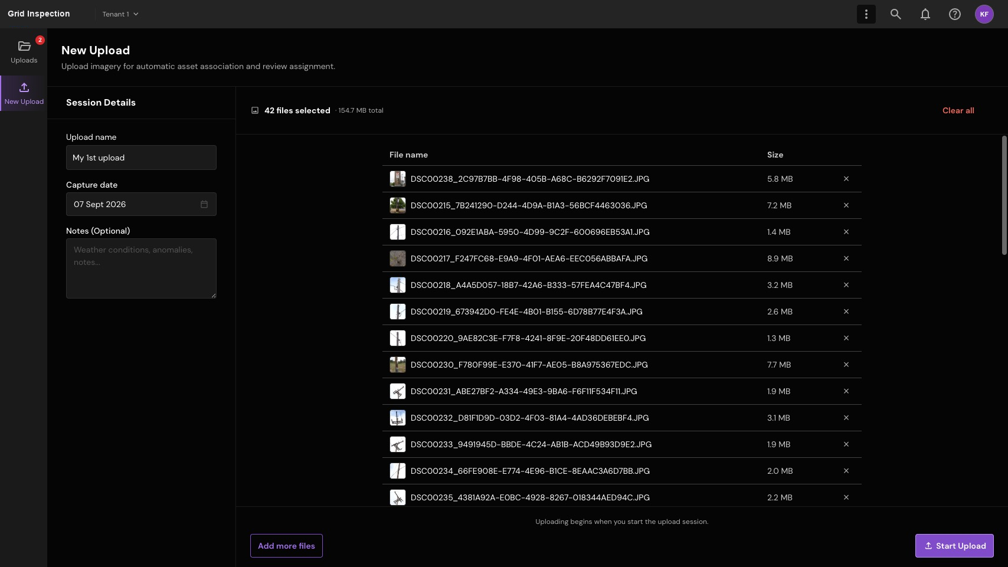Open the capture date calendar icon
Image resolution: width=1008 pixels, height=567 pixels.
pos(204,204)
